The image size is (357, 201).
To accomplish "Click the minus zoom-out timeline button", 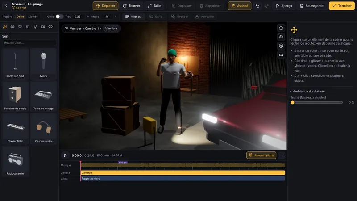I will tap(282, 155).
